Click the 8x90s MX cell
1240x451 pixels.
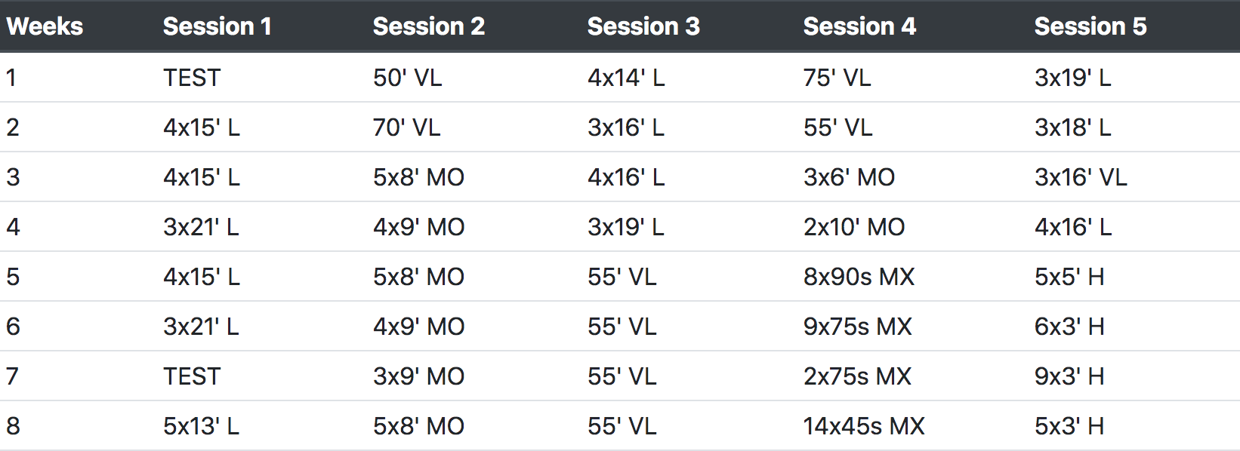tap(859, 277)
